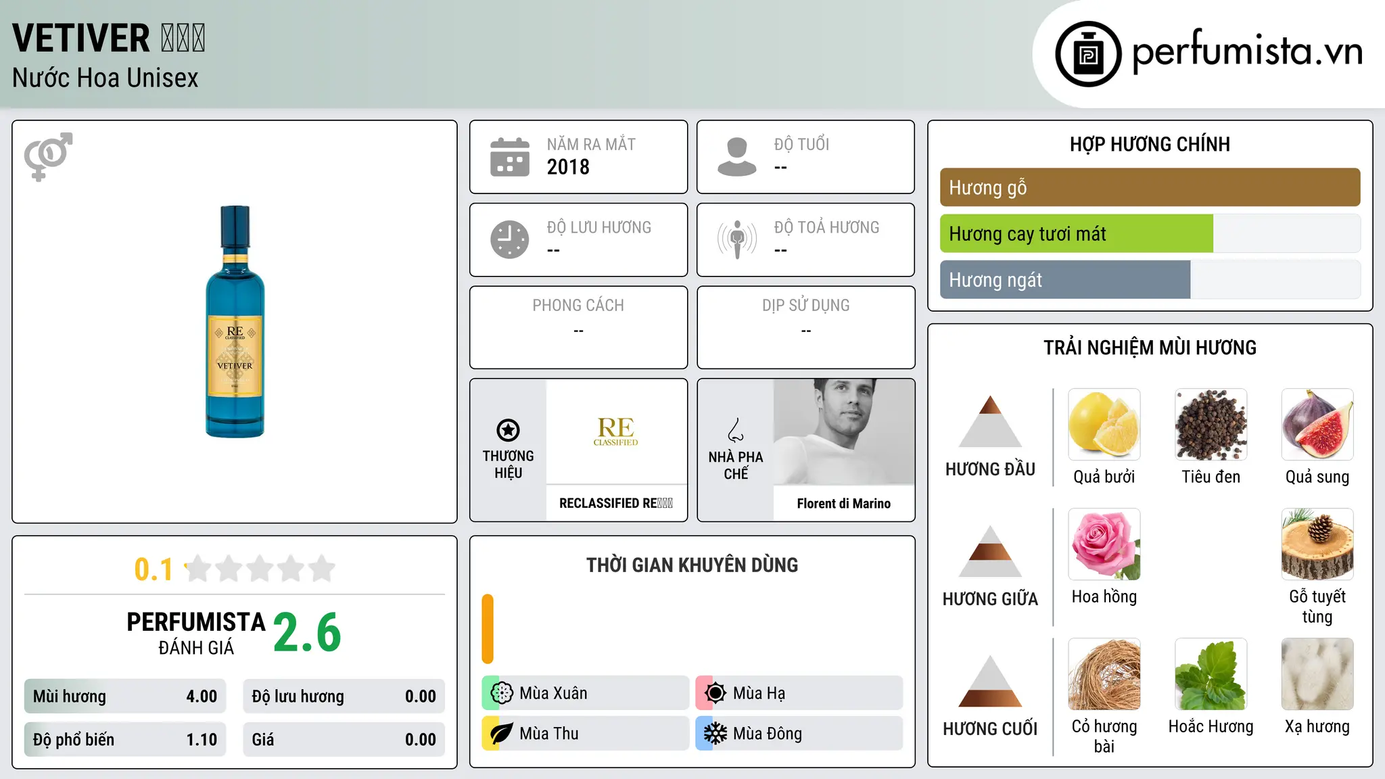This screenshot has height=779, width=1385.
Task: Click the green 2.6 Perfumista rating
Action: click(x=307, y=633)
